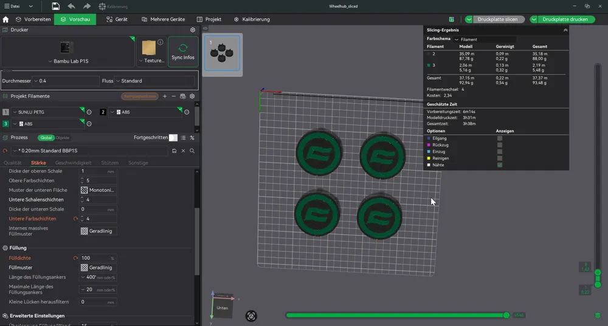Open the Kalibrierung tab
608x326 pixels.
click(x=252, y=19)
